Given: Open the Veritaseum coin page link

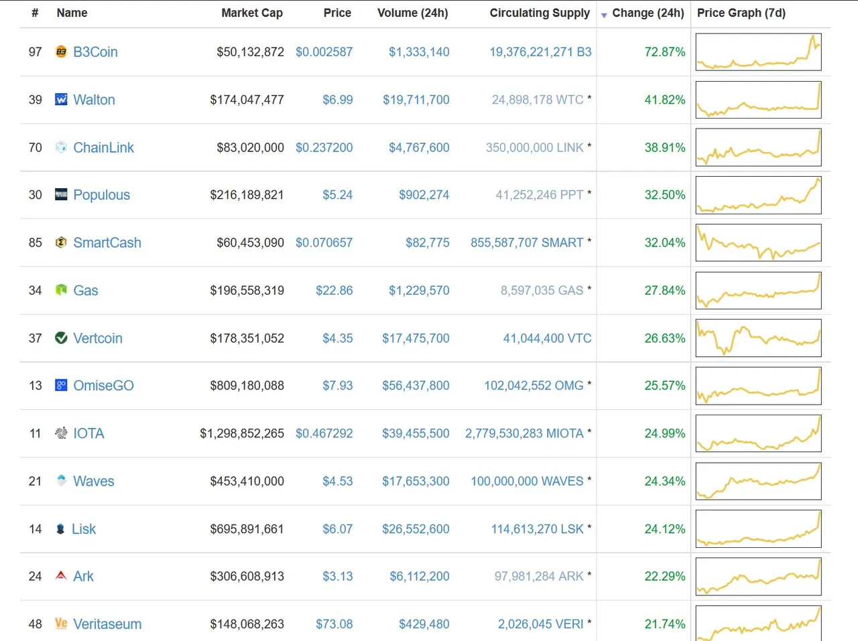Looking at the screenshot, I should 107,624.
